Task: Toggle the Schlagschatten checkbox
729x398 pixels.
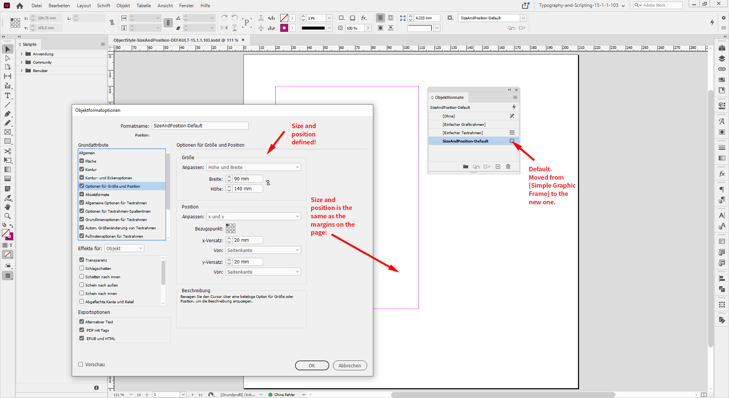Action: click(x=82, y=268)
